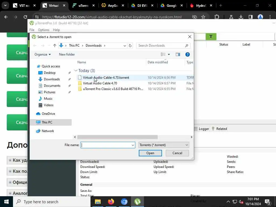Click the Cancel button
The image size is (276, 207).
pyautogui.click(x=177, y=153)
